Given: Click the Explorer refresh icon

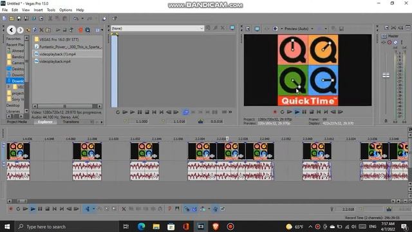Looking at the screenshot, I should pos(35,30).
